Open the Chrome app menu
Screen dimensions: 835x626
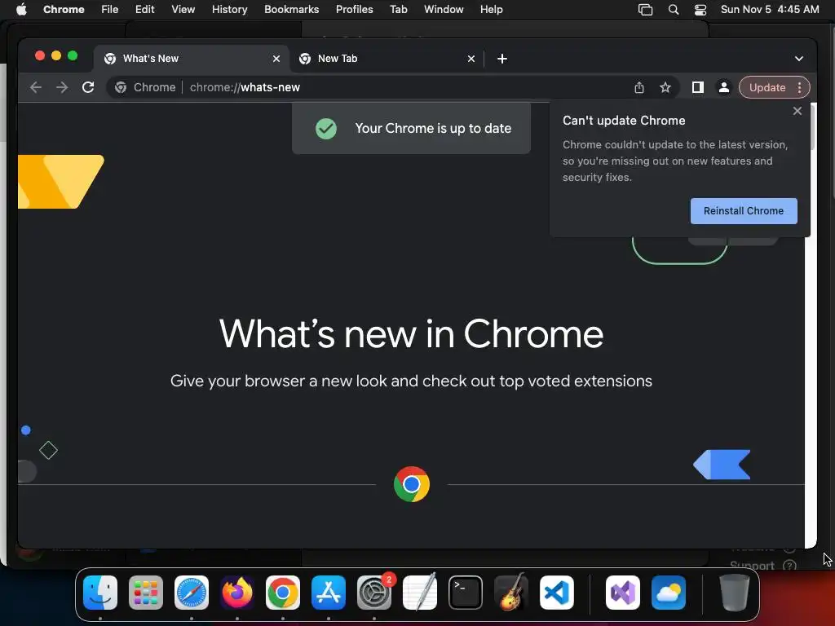tap(64, 10)
